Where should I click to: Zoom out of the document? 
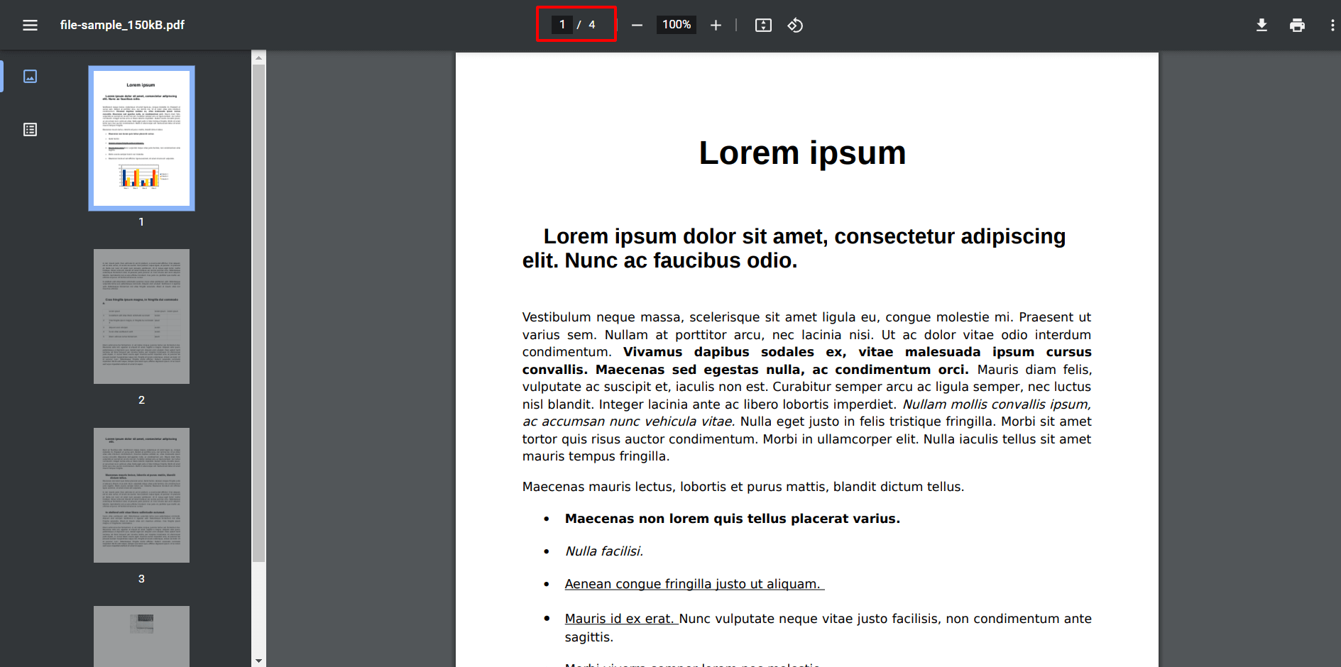[636, 25]
